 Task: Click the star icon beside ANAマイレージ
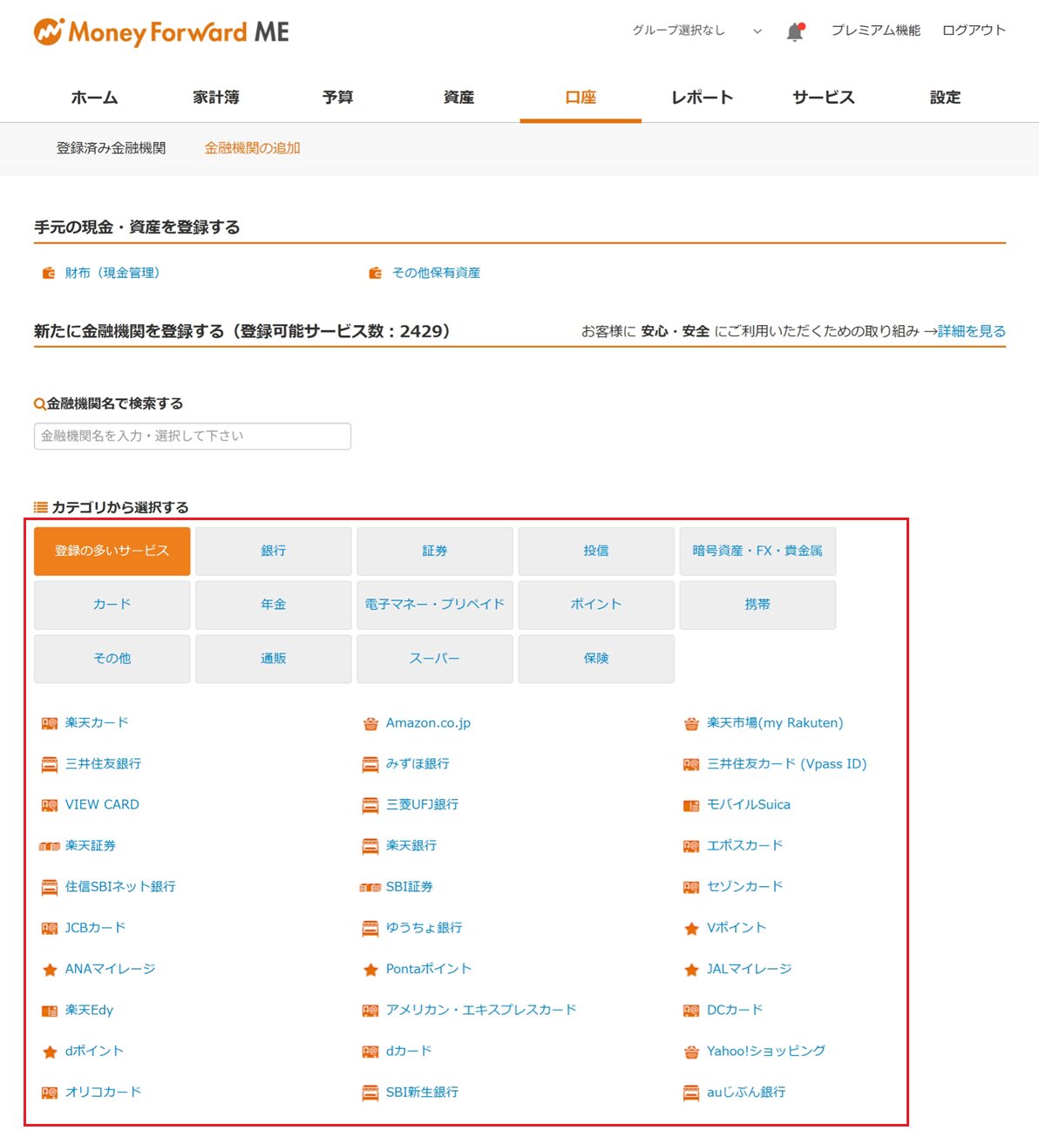coord(50,970)
